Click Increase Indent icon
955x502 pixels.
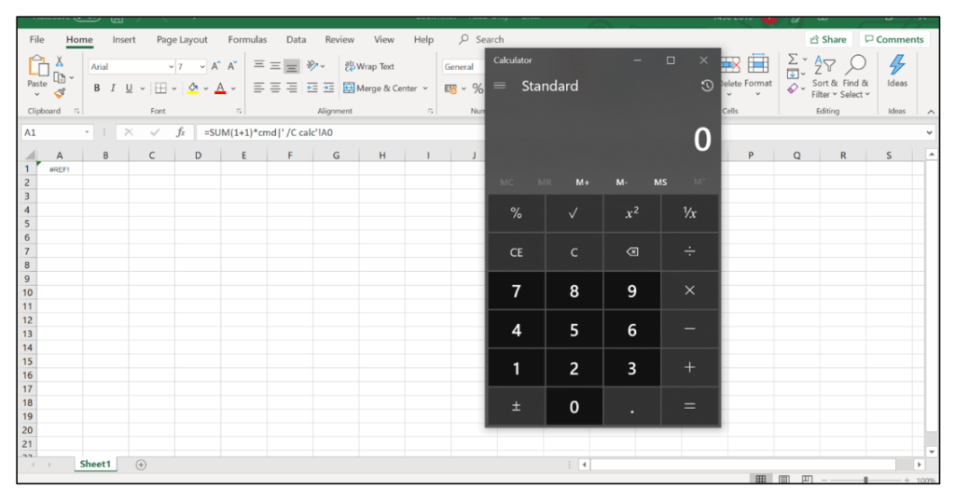[328, 88]
